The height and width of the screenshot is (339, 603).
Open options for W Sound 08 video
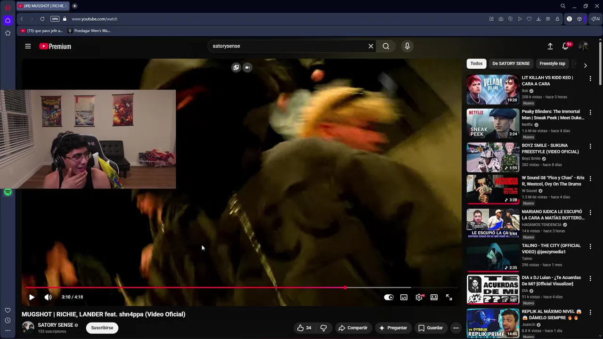click(590, 179)
